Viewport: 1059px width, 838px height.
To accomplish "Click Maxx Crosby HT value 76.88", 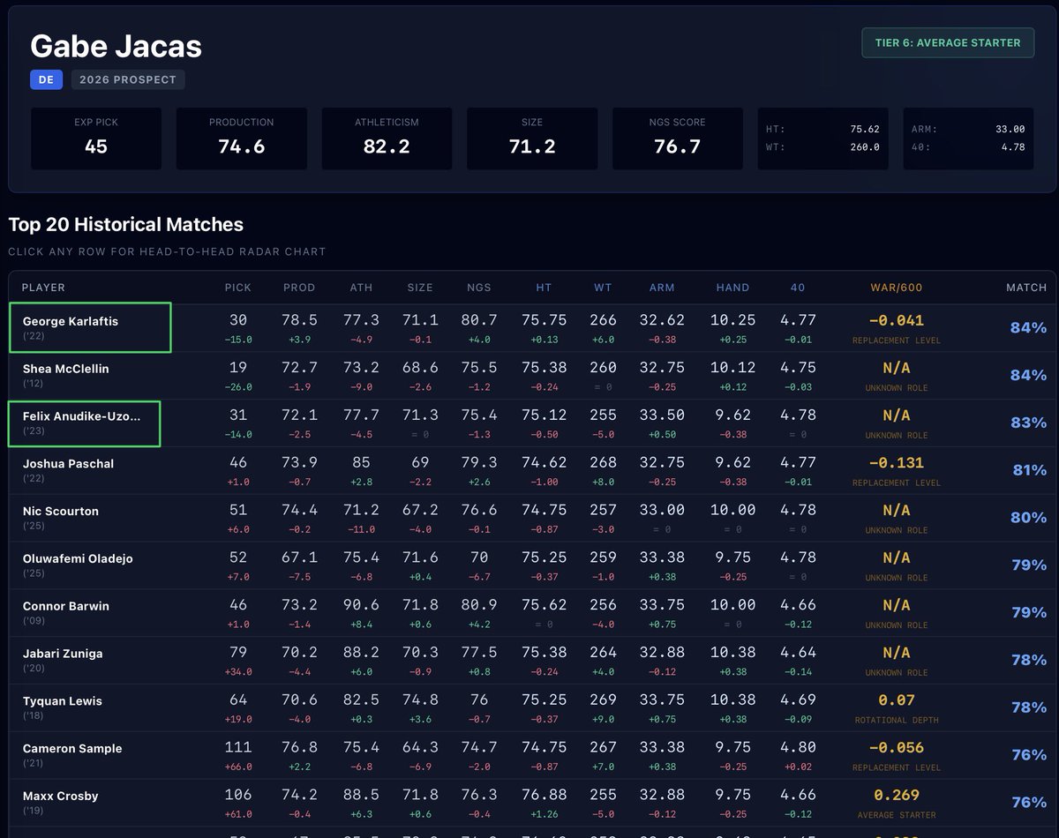I will [544, 796].
